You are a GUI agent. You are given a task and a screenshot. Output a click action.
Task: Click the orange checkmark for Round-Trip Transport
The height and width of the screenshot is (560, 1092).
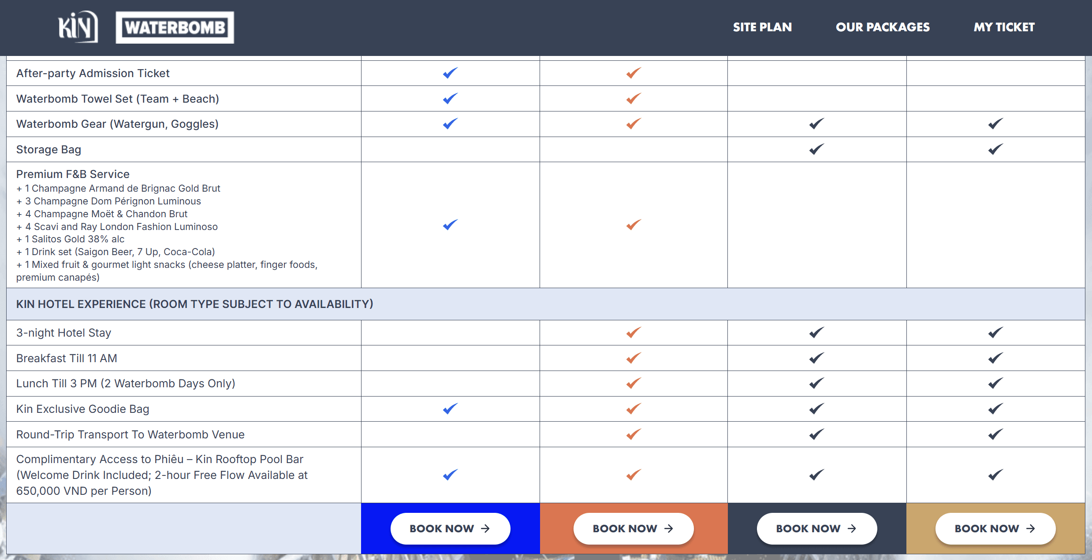pos(634,434)
